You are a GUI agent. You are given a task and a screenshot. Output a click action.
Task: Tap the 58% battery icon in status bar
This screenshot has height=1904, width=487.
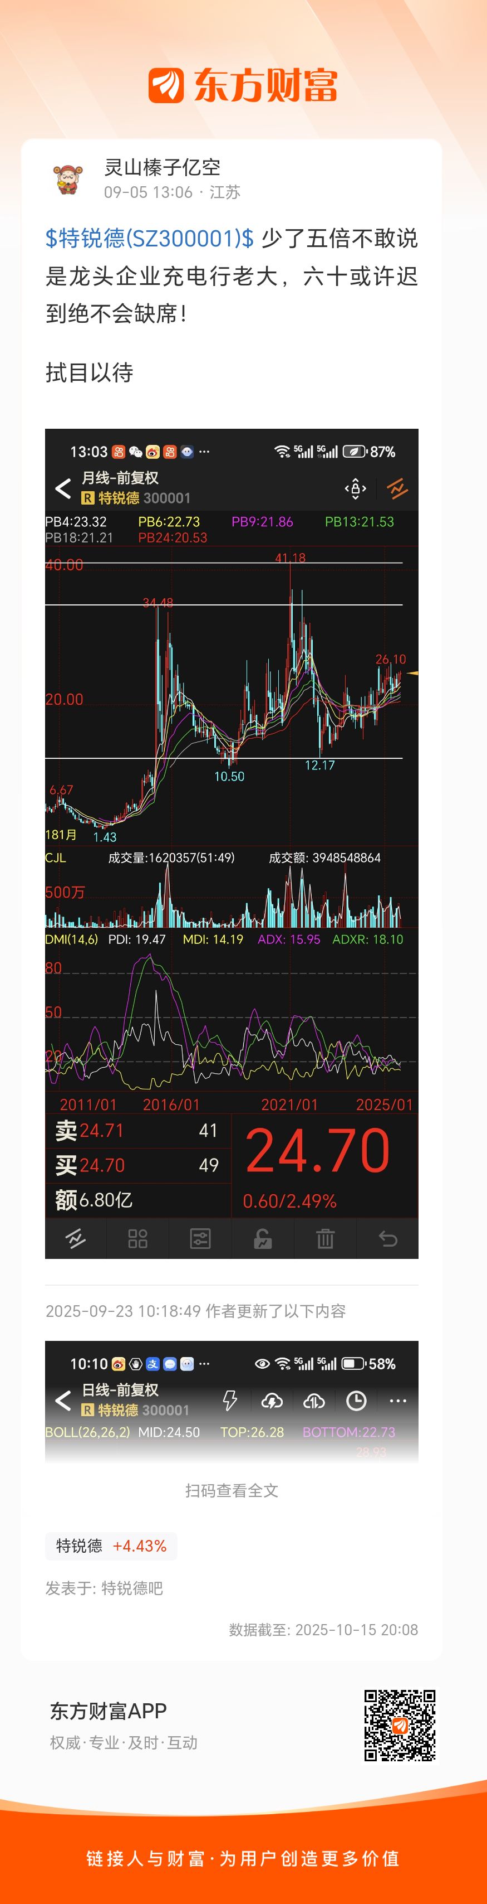click(354, 1364)
